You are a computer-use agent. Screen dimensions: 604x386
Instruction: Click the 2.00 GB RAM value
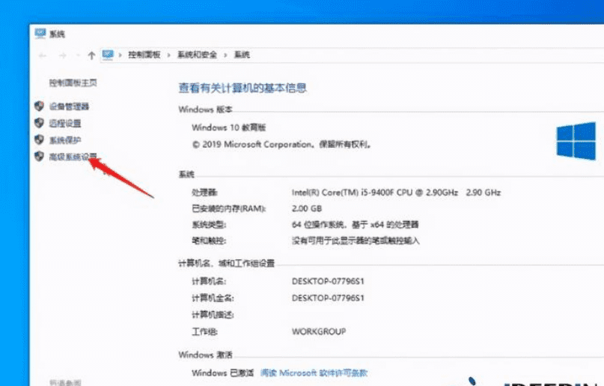[307, 208]
